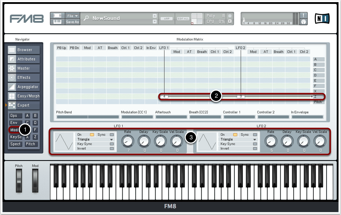This screenshot has width=341, height=215.
Task: Click the search magnifier next to NewSound
Action: click(86, 18)
